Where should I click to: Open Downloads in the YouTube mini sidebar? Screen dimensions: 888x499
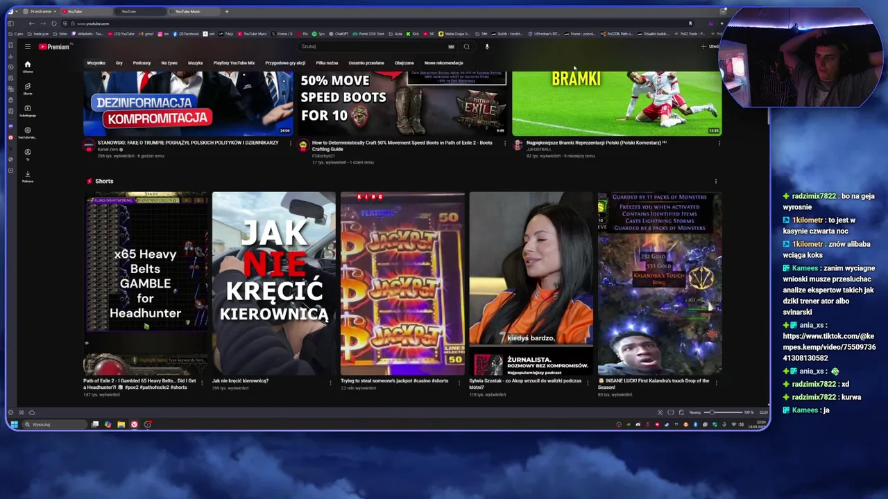click(28, 176)
